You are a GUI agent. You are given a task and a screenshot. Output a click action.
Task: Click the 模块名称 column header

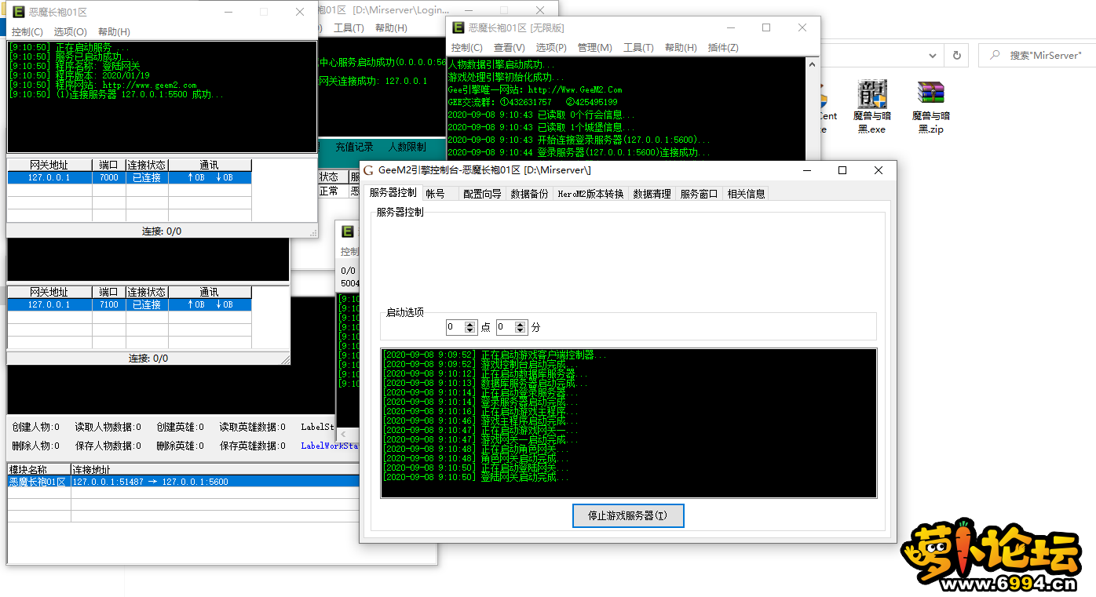point(38,470)
